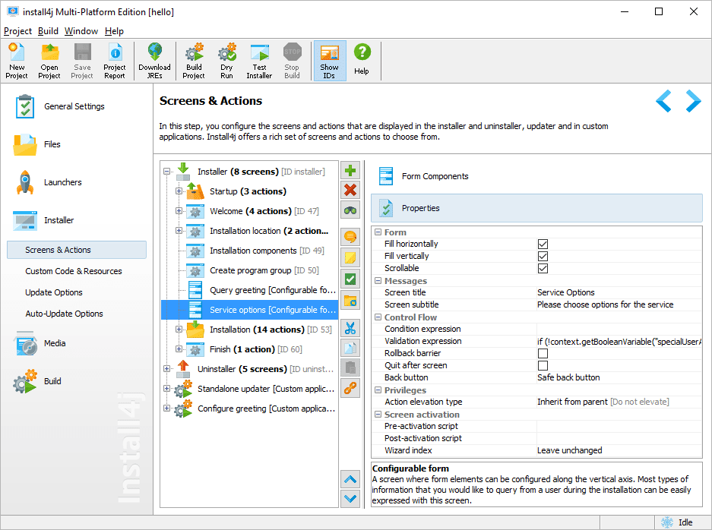Open the Build menu
The image size is (712, 530).
48,31
